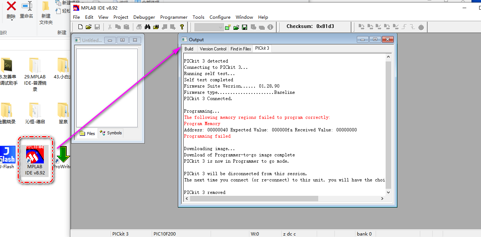
Task: Open the View menu
Action: [x=103, y=17]
